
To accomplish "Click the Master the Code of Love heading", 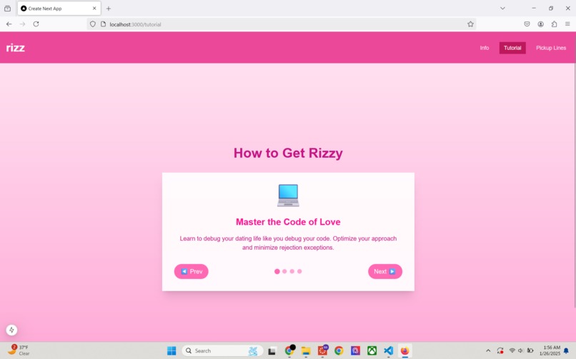I will tap(288, 222).
